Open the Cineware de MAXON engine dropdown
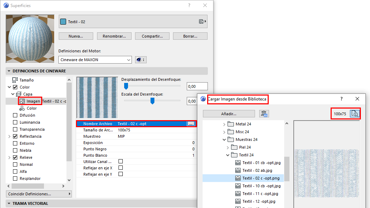 click(95, 60)
